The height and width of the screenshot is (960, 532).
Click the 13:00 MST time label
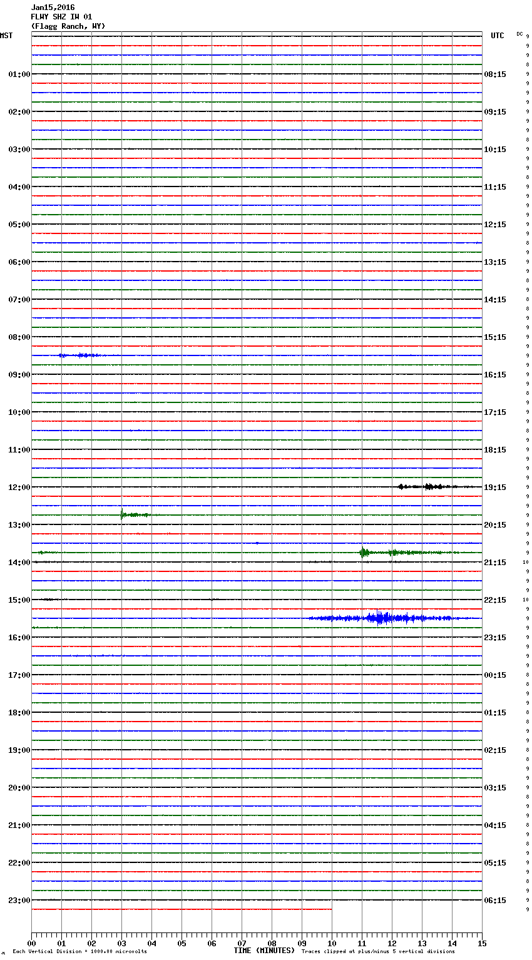pos(19,525)
